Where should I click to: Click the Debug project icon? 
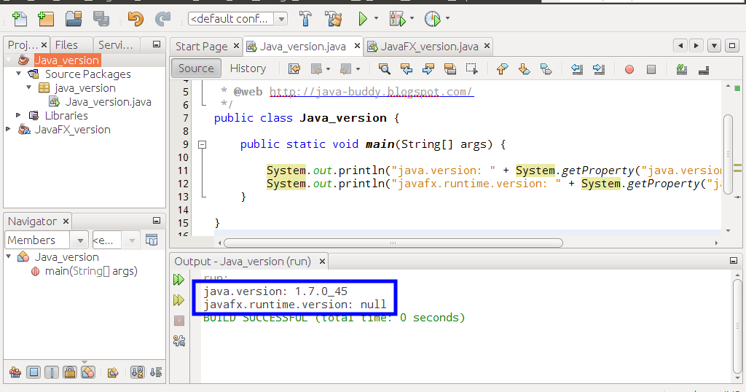397,19
